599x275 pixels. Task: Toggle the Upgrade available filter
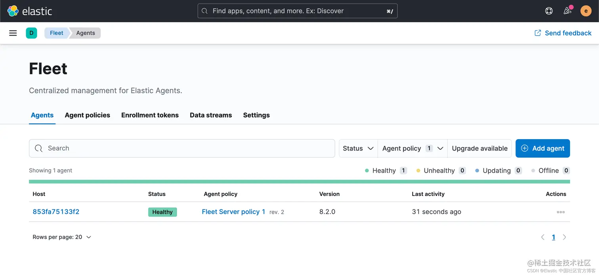479,149
